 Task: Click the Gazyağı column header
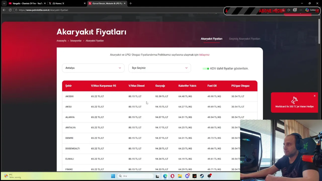[160, 86]
